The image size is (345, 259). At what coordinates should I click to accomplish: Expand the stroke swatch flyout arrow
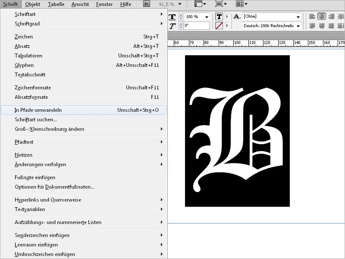tap(227, 25)
